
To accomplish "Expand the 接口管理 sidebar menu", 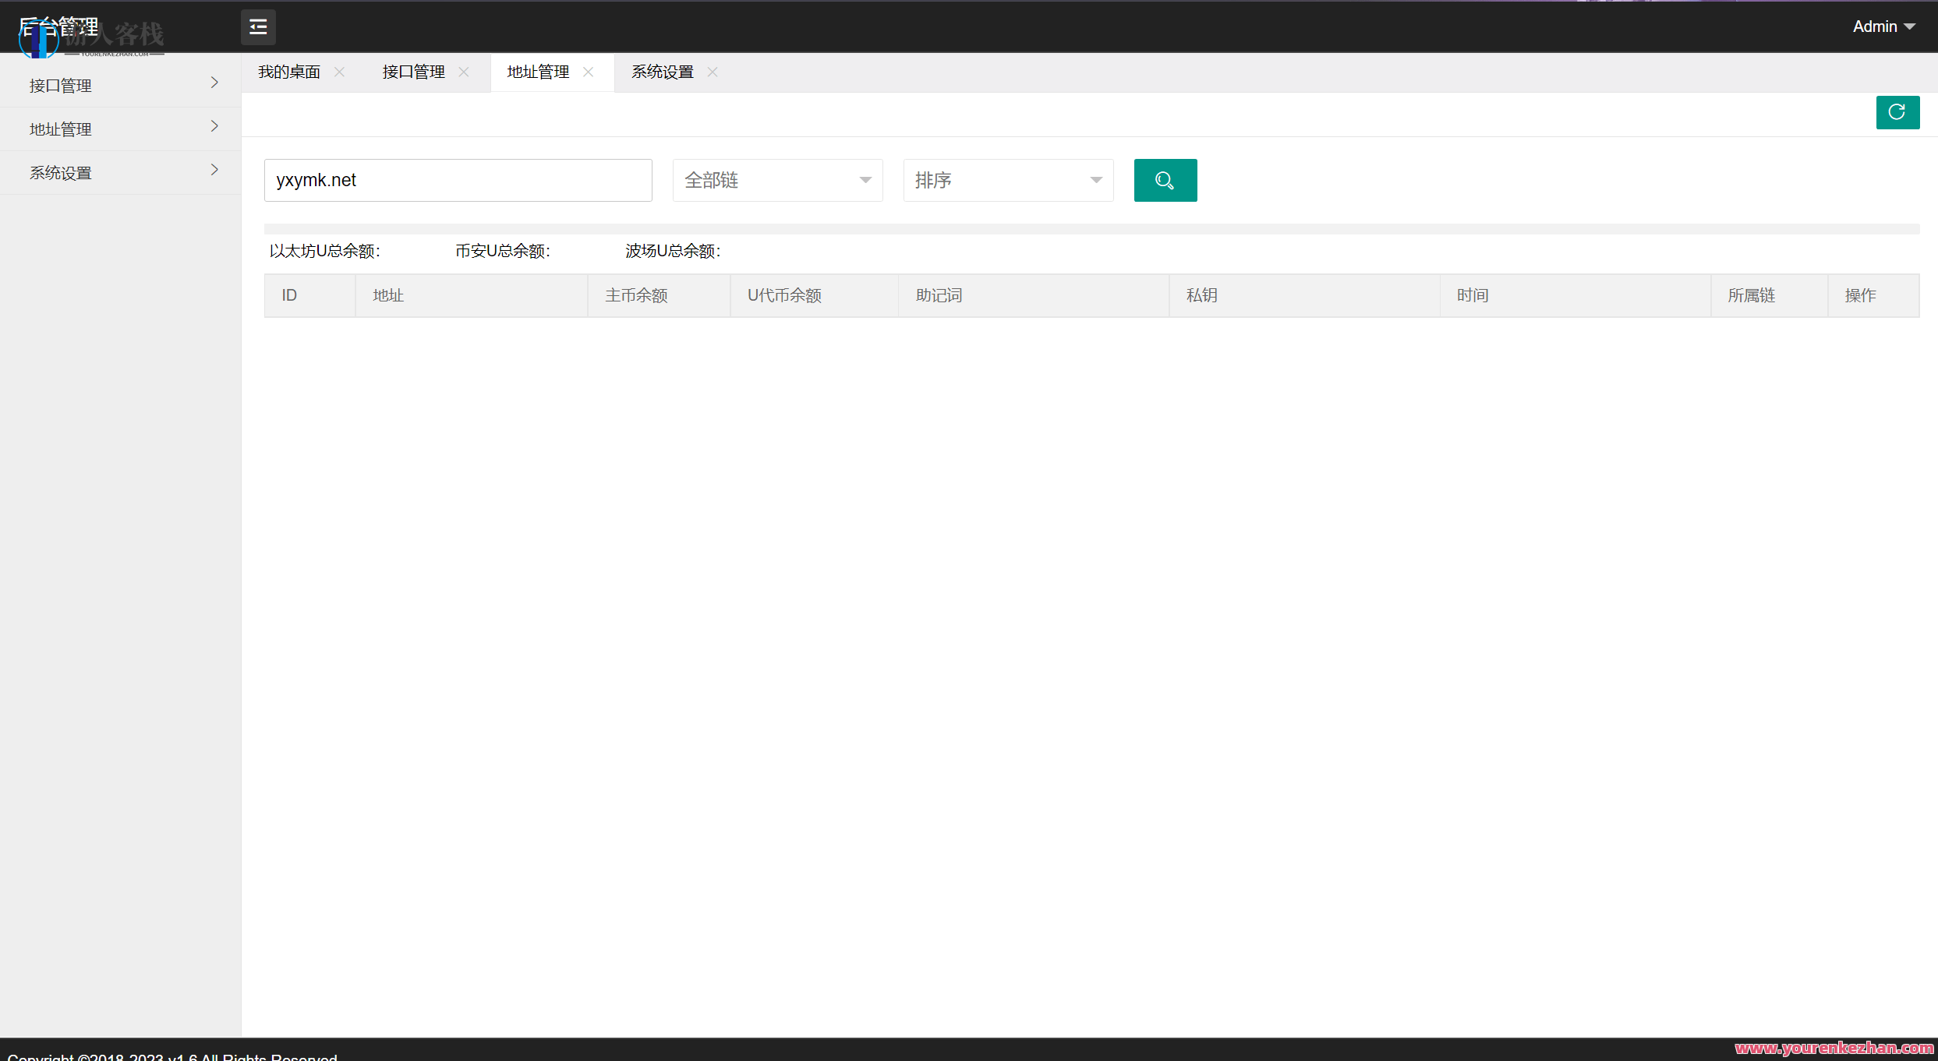I will pos(121,85).
